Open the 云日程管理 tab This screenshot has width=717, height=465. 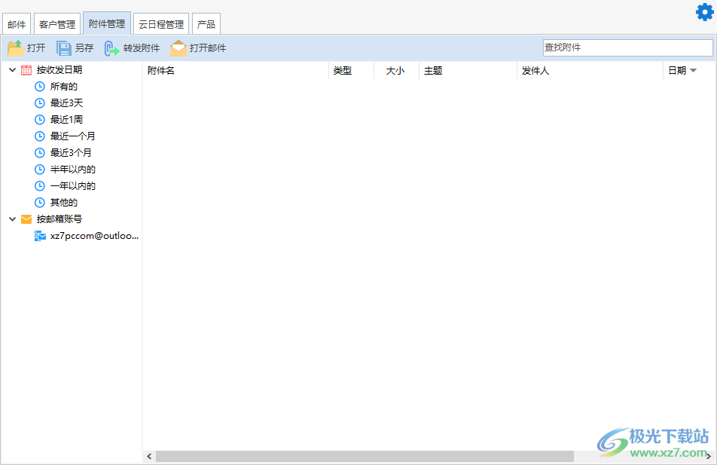160,23
